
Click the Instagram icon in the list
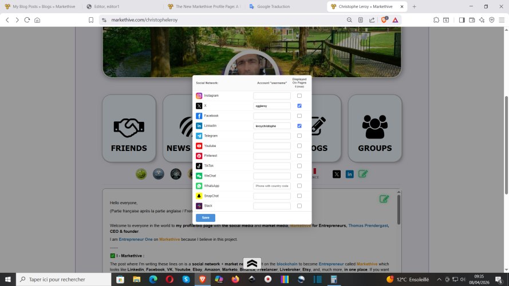coord(199,96)
